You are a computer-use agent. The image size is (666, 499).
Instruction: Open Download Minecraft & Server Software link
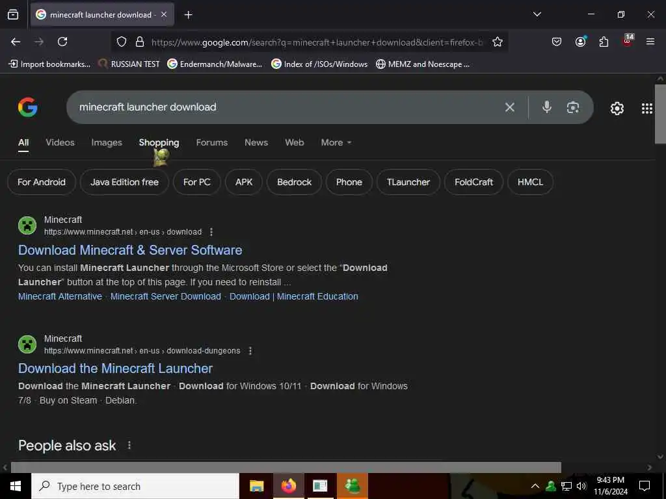(x=130, y=250)
